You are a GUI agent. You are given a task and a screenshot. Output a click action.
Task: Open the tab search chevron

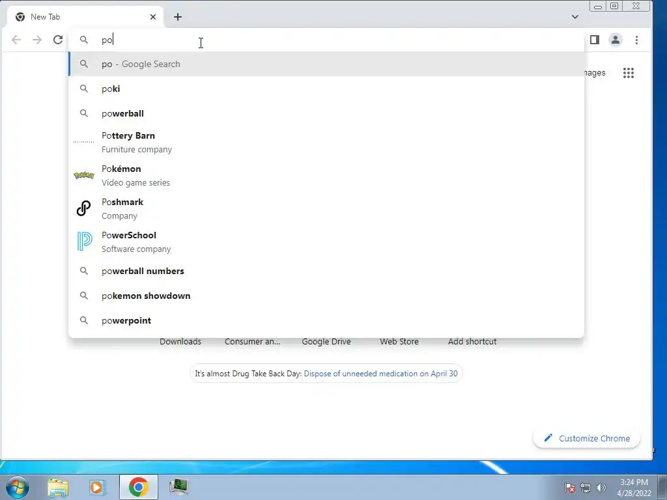click(575, 17)
